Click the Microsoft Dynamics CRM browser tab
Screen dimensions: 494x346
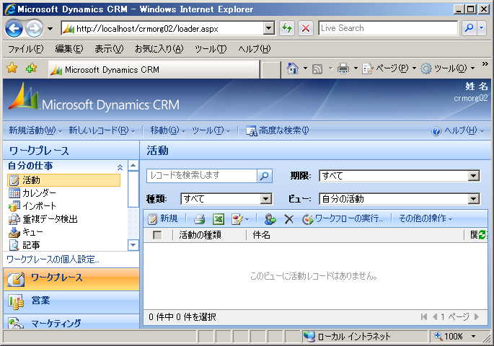154,70
